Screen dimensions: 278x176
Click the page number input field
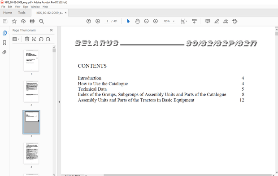(107, 21)
